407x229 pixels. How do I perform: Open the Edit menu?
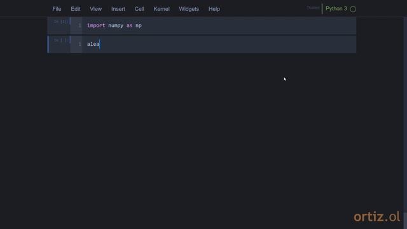click(76, 9)
